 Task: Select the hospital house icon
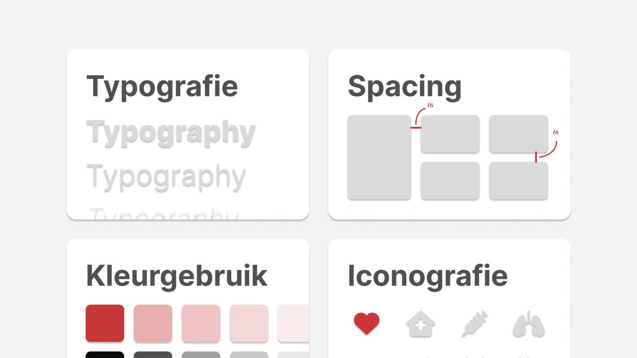pos(420,324)
